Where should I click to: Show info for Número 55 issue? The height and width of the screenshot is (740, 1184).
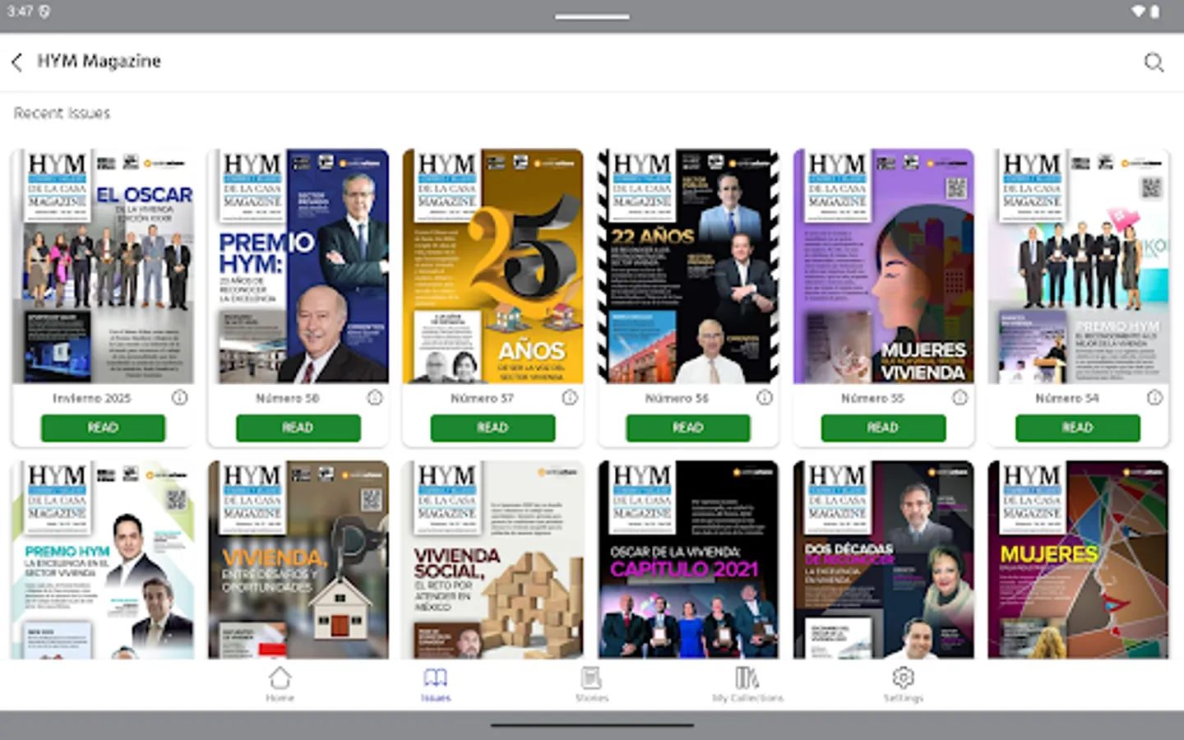click(x=960, y=398)
